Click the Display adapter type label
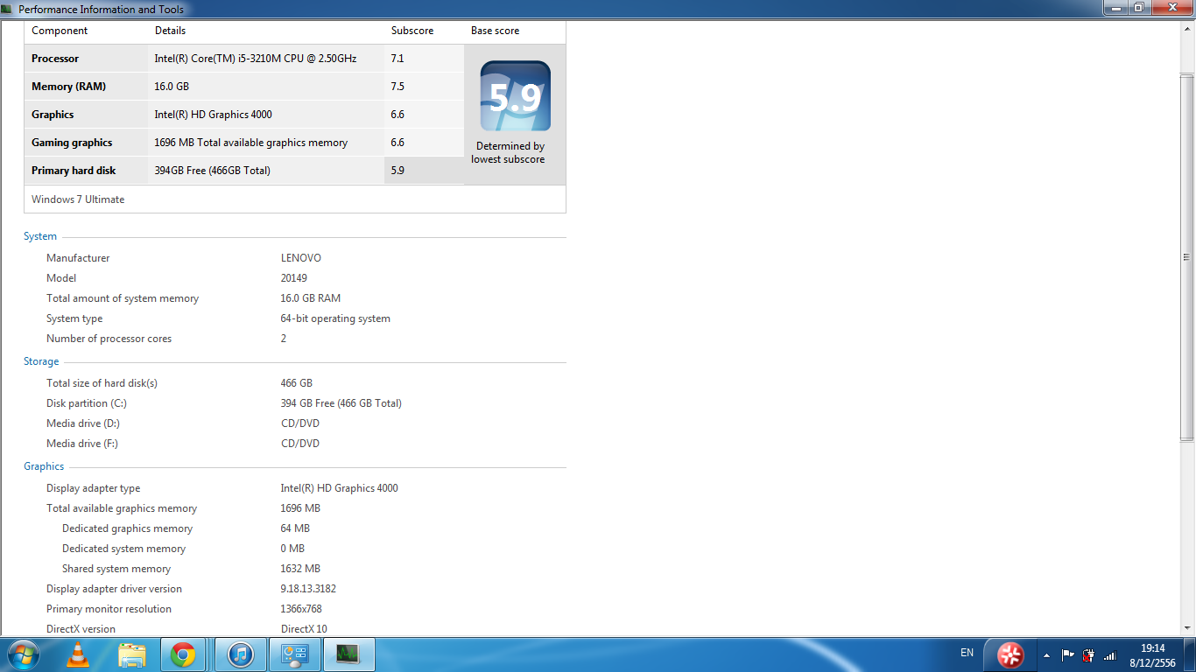The image size is (1196, 672). (94, 488)
